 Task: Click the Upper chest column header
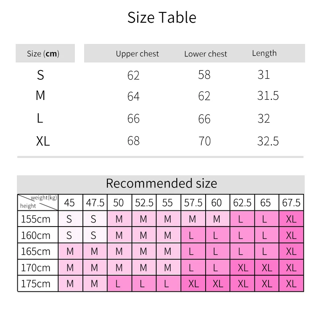tap(137, 54)
